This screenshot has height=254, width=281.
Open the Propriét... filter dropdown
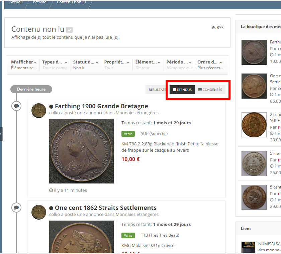tap(117, 65)
